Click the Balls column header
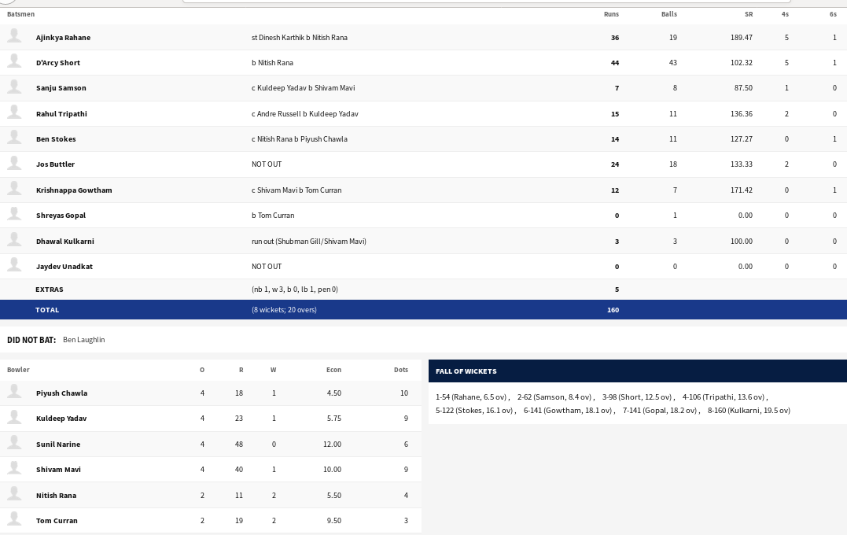The height and width of the screenshot is (535, 847). click(x=668, y=14)
